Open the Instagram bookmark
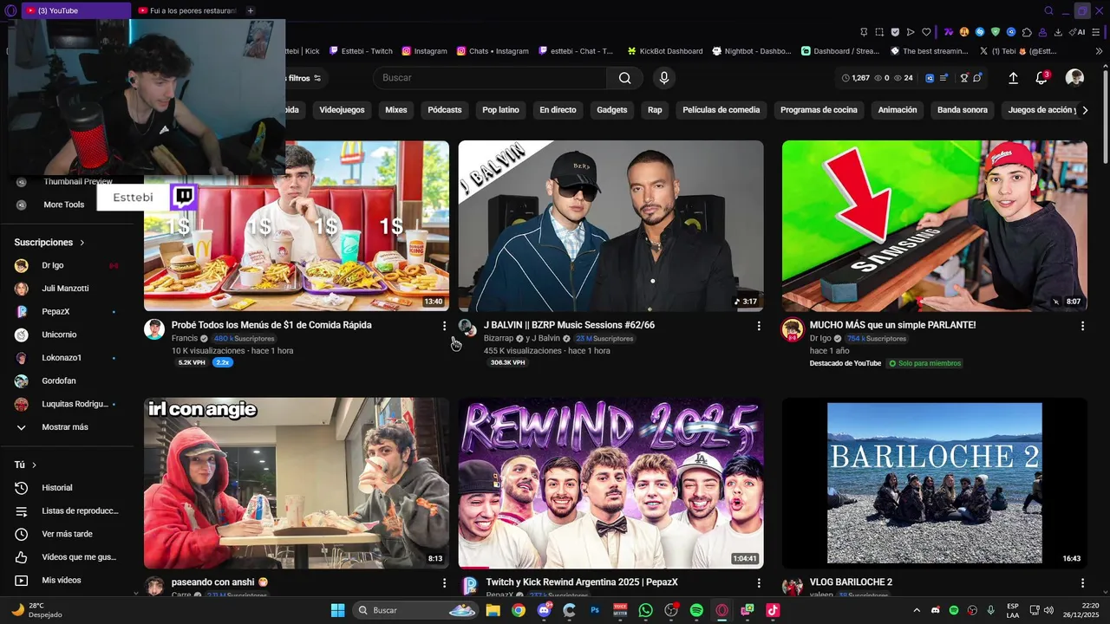1110x624 pixels. tap(424, 51)
